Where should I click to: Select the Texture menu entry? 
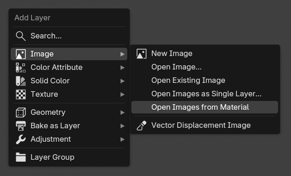click(x=69, y=94)
